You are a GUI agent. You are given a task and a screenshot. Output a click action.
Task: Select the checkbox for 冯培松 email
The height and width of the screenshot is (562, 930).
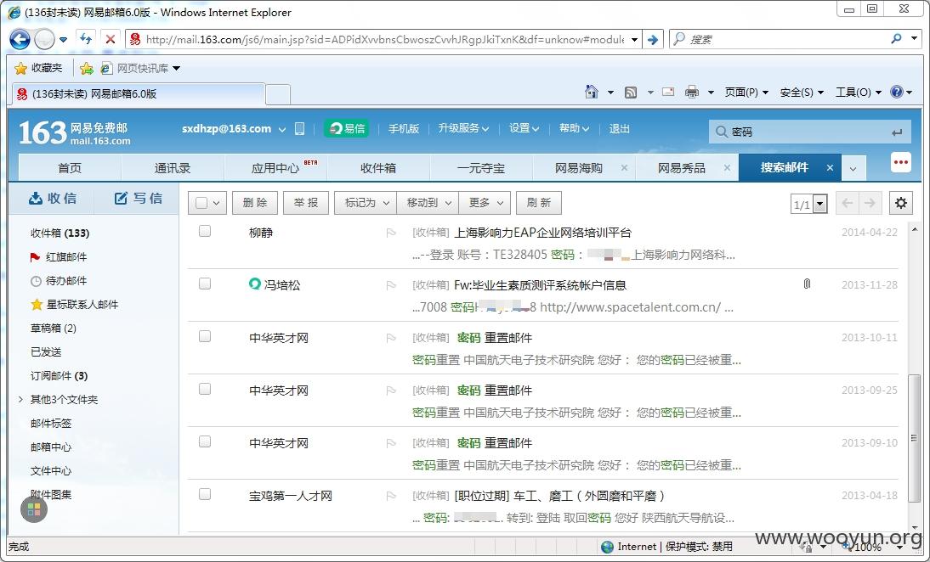[205, 284]
